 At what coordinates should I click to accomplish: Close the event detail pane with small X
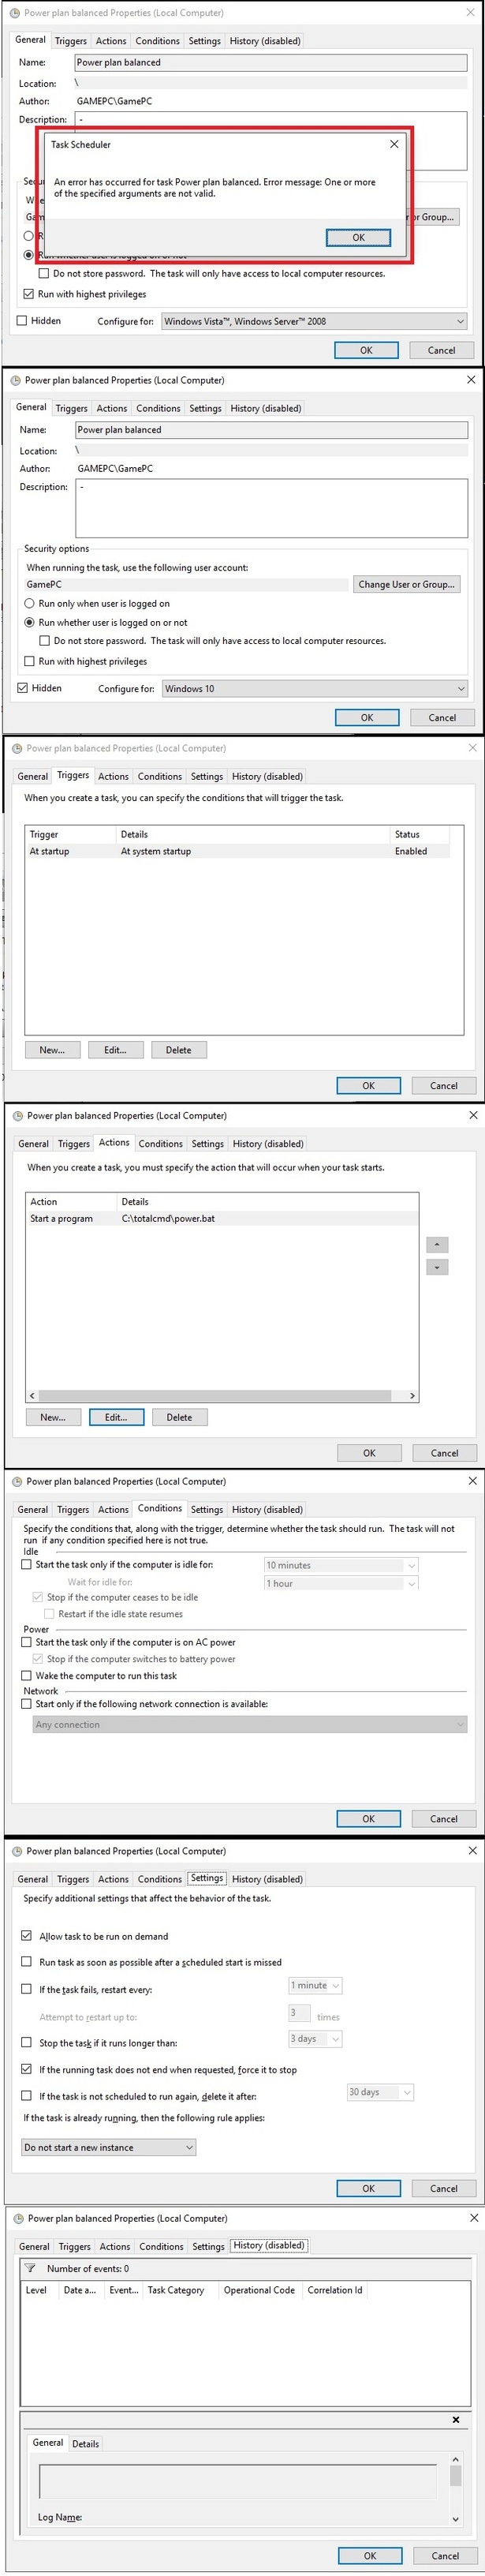point(456,2419)
